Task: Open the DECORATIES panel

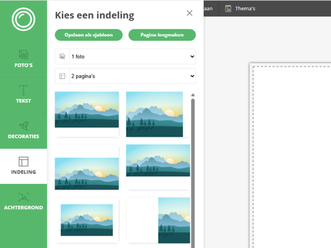Action: [x=23, y=130]
